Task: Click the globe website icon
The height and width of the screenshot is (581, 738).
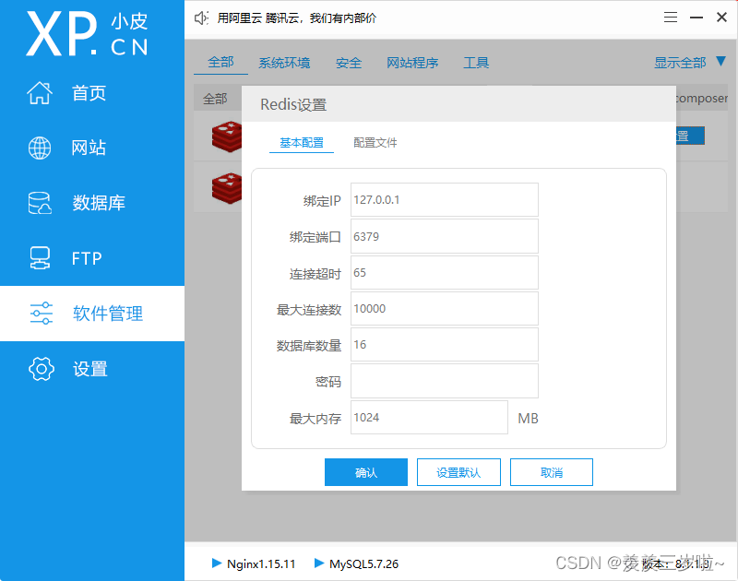Action: tap(40, 148)
